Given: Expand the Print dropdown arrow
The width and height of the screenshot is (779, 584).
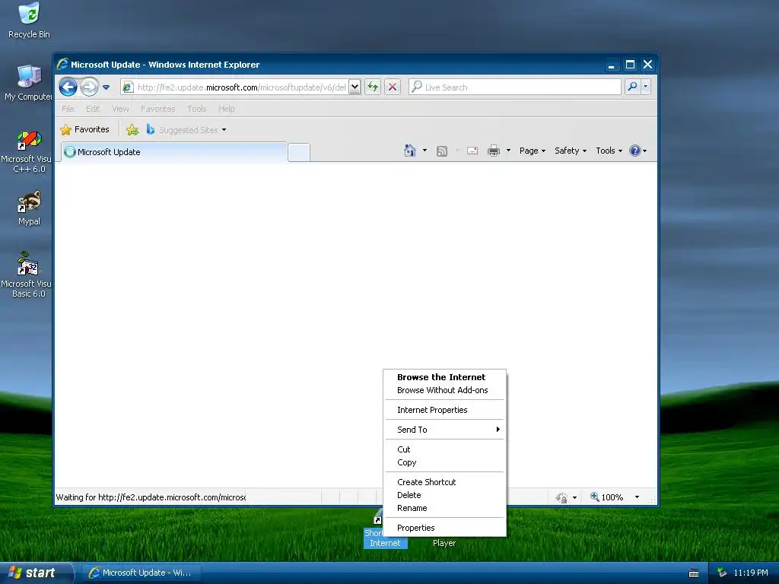Looking at the screenshot, I should click(508, 151).
